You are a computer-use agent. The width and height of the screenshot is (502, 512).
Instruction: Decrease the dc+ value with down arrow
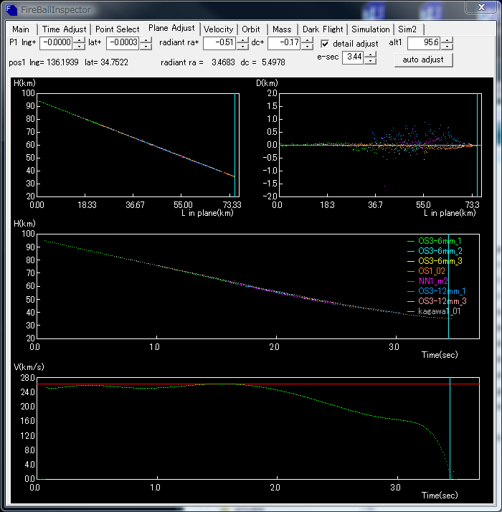pyautogui.click(x=308, y=47)
